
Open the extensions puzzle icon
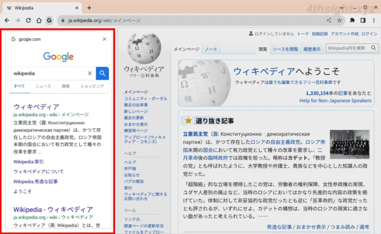coord(352,20)
